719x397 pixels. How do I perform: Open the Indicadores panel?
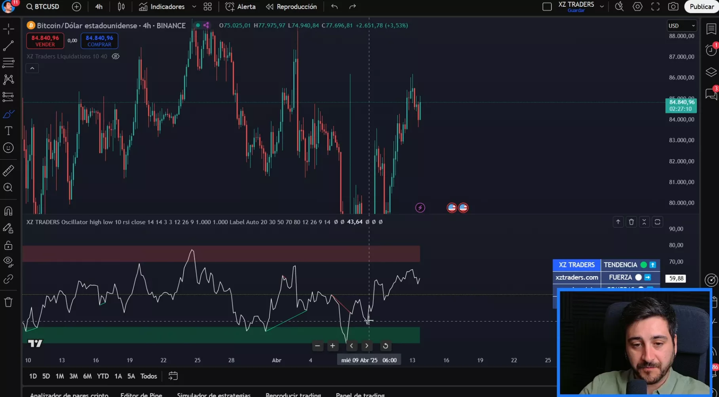click(x=162, y=7)
